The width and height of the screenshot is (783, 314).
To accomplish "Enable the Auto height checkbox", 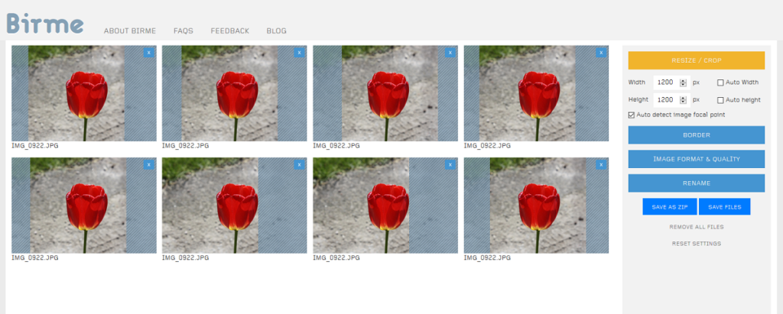I will pos(720,99).
